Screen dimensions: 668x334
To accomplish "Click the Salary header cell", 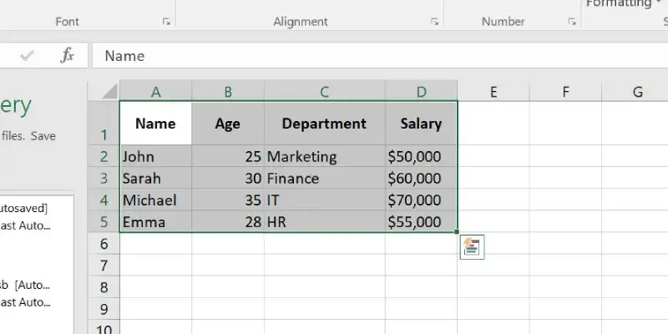I will click(421, 124).
